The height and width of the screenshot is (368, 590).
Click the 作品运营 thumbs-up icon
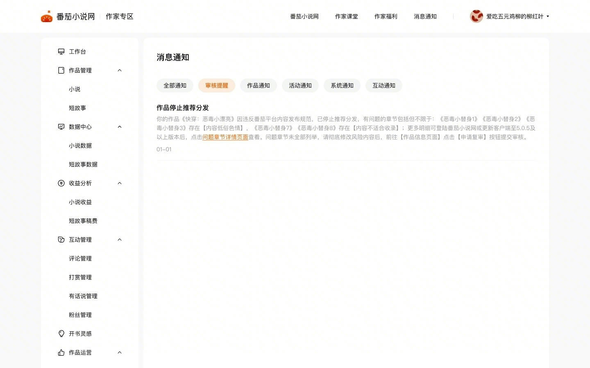(61, 352)
